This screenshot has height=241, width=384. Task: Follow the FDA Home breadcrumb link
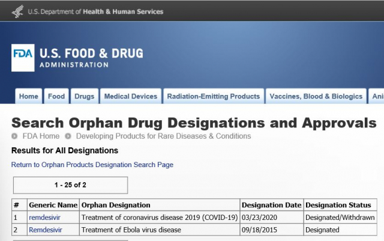point(41,136)
